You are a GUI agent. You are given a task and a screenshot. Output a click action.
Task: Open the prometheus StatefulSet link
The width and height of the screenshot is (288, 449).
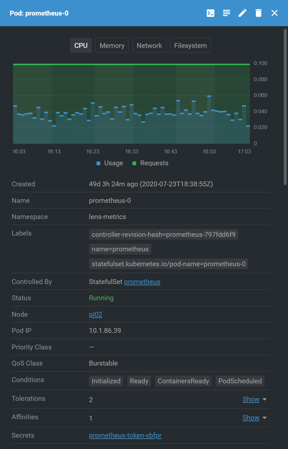tap(142, 282)
